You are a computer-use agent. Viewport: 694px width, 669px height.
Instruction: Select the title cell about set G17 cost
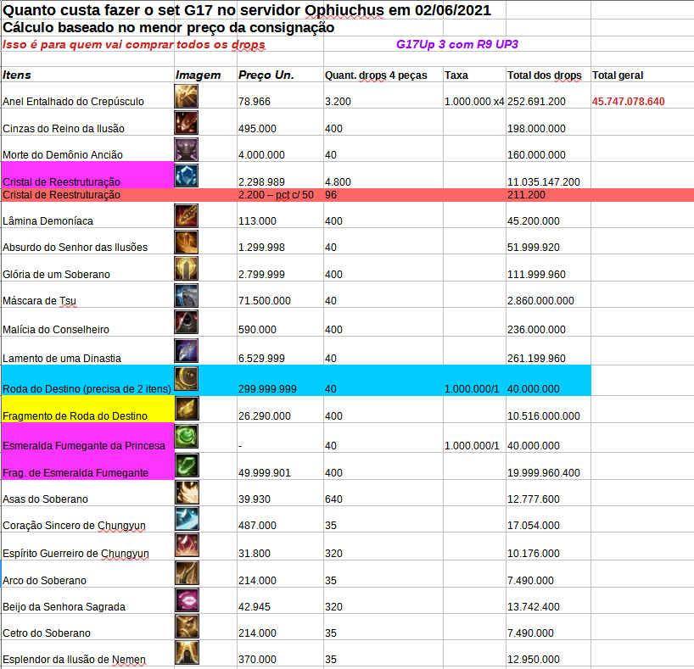point(247,9)
